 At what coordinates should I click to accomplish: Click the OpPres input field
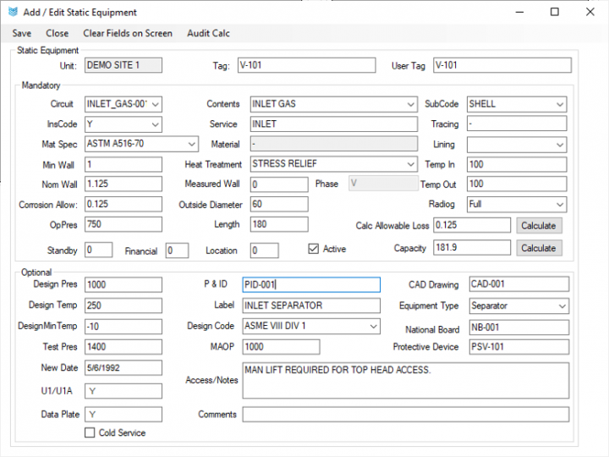[x=123, y=224]
